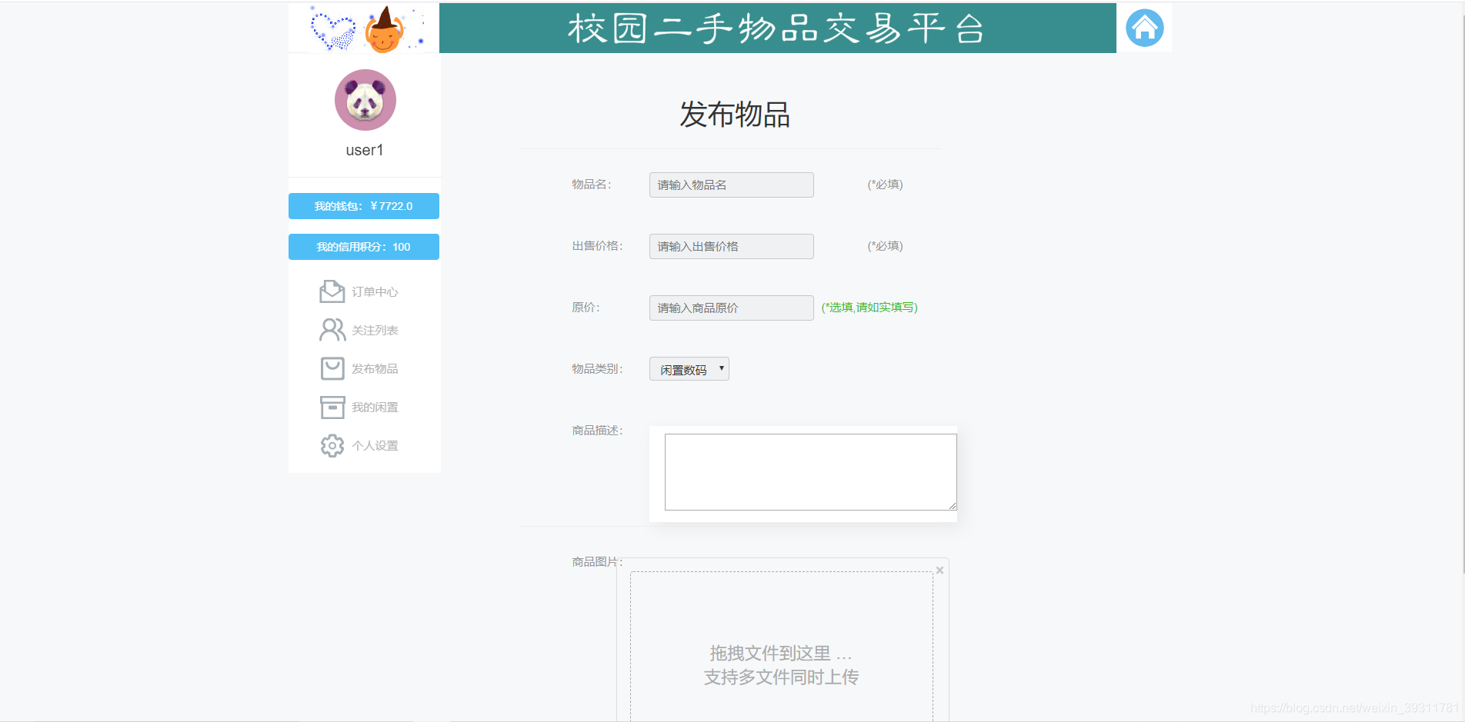Open 我的闲置 my idle items icon
The image size is (1465, 722).
tap(332, 407)
